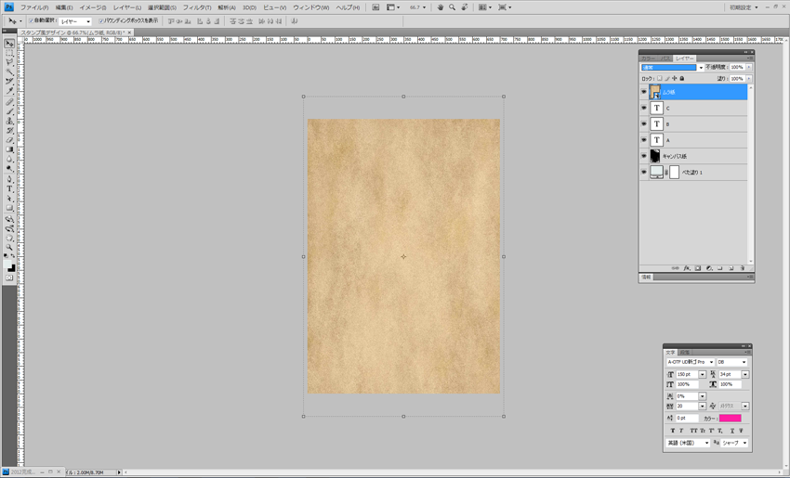Hide the キャンバス紙 layer using its eye icon
This screenshot has width=790, height=478.
point(643,156)
